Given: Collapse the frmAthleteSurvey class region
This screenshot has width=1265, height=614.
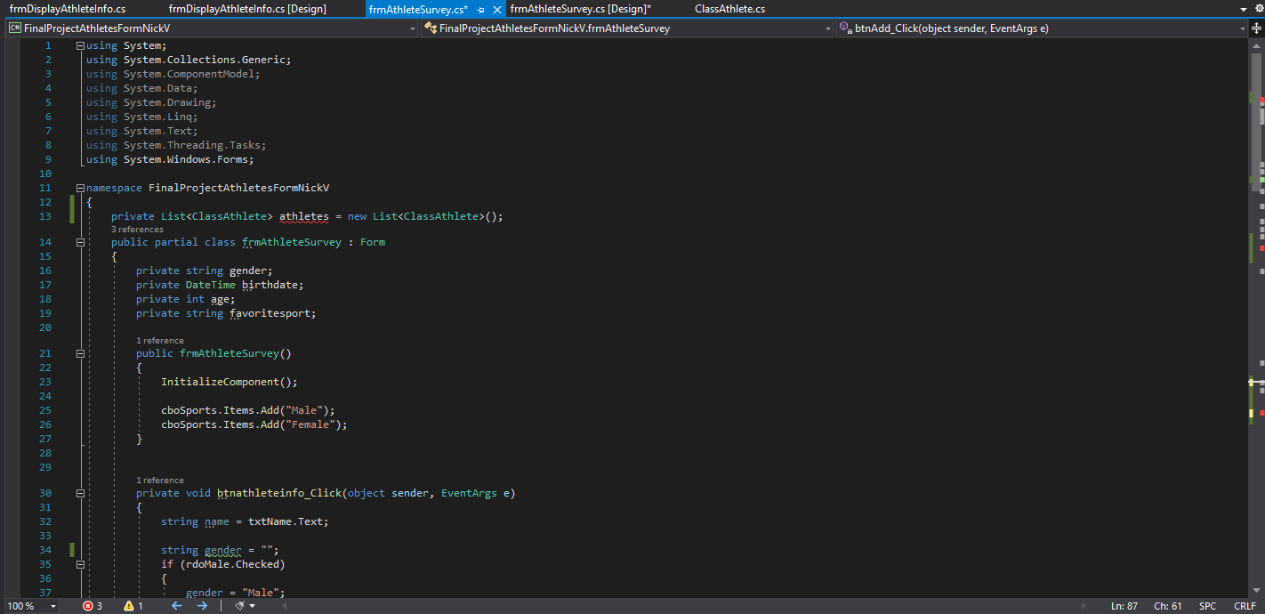Looking at the screenshot, I should click(79, 241).
